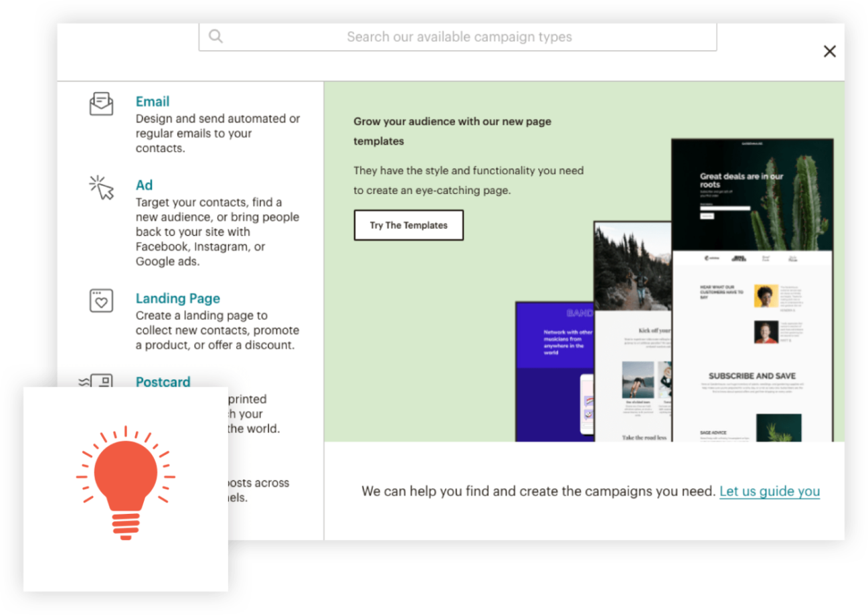Click the cactus template preview thumbnail
This screenshot has width=868, height=615.
[x=753, y=290]
